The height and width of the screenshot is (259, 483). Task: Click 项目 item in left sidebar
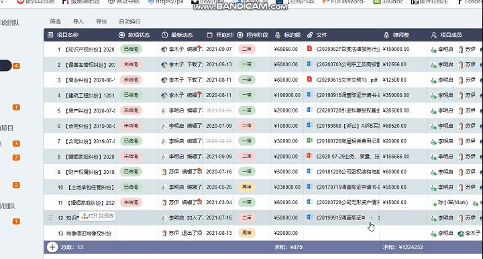click(7, 128)
